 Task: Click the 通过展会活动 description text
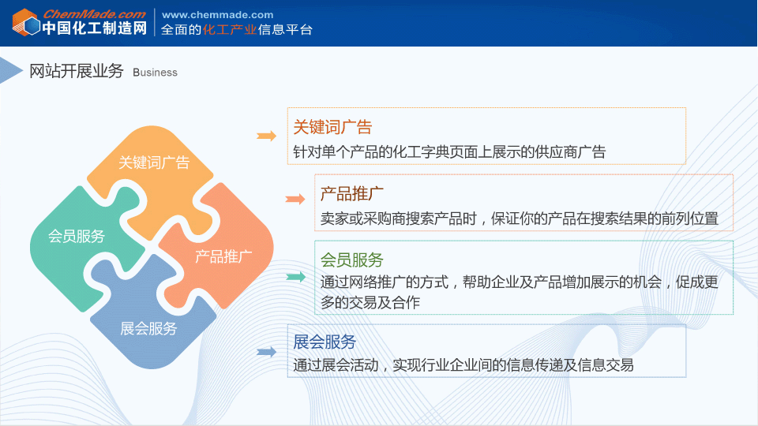(463, 365)
